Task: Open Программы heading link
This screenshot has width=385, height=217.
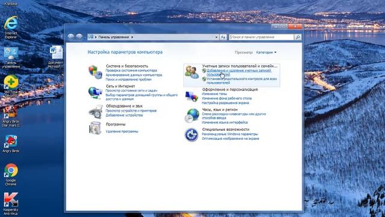Action: [x=115, y=125]
